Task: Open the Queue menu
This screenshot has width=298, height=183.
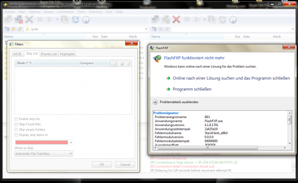Action: point(49,12)
